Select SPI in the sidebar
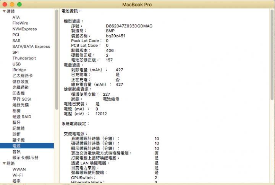The height and width of the screenshot is (185, 275). click(15, 52)
